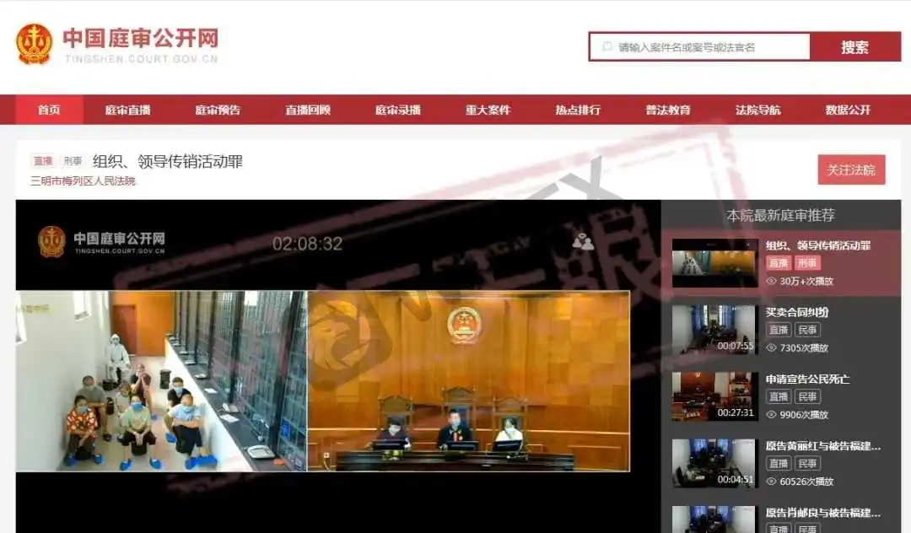Open the sidebar 组织、领导传销活动罪 recommendation title
The height and width of the screenshot is (533, 911).
click(818, 245)
